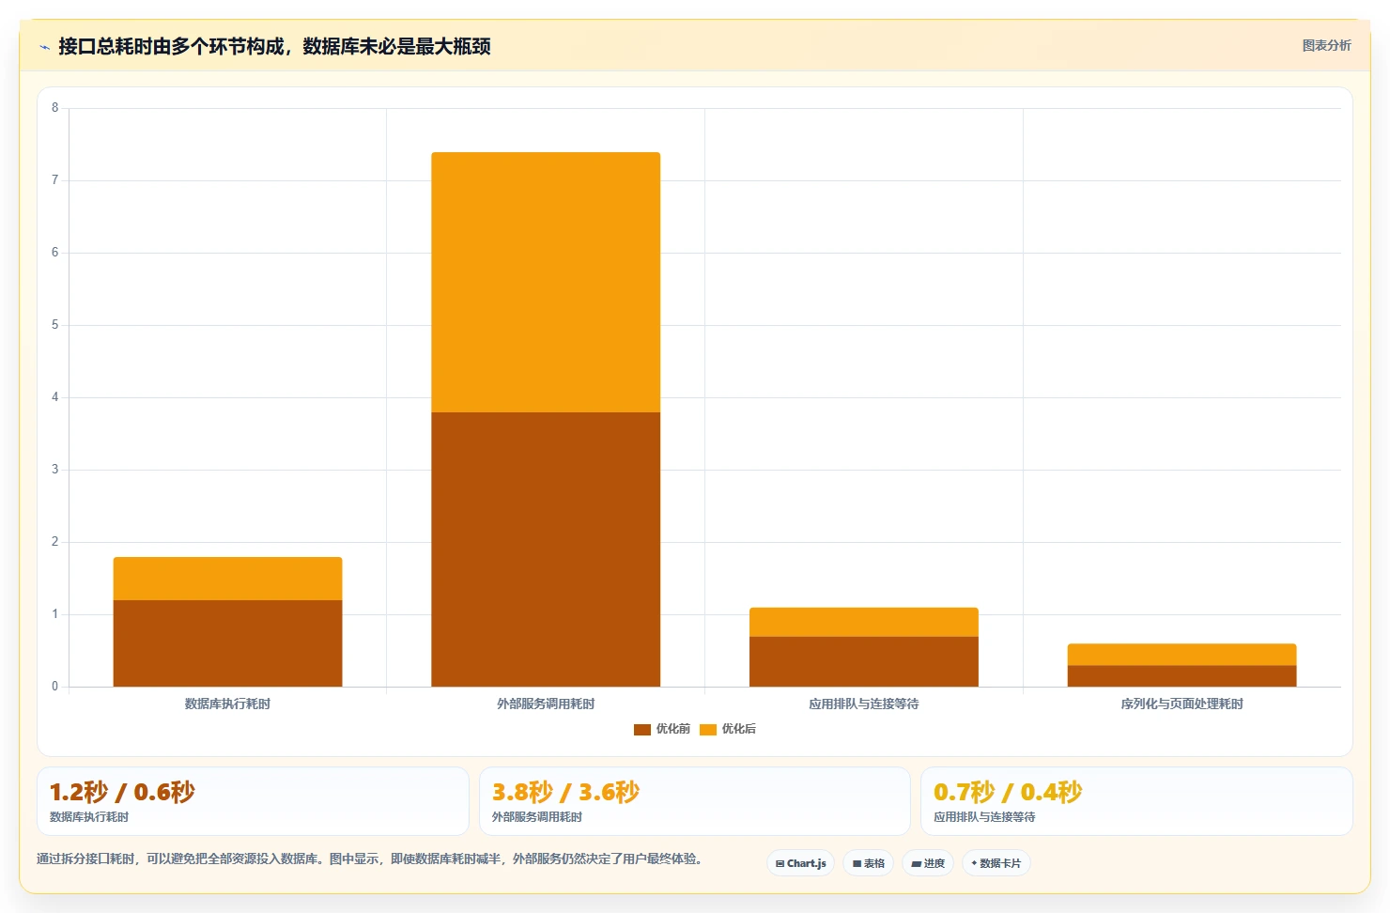Click the 表格 tag chip
Image resolution: width=1390 pixels, height=913 pixels.
point(869,863)
